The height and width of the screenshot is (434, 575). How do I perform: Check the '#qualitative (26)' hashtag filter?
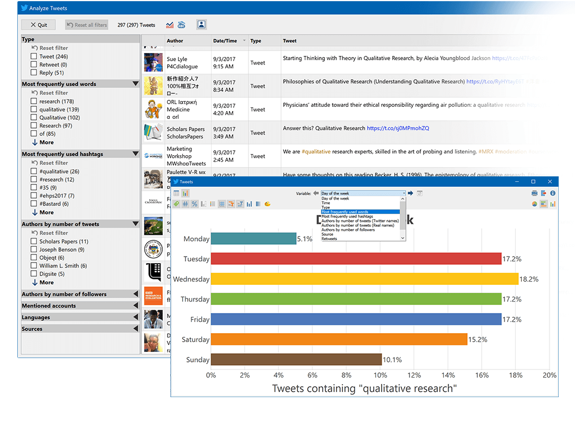coord(34,171)
